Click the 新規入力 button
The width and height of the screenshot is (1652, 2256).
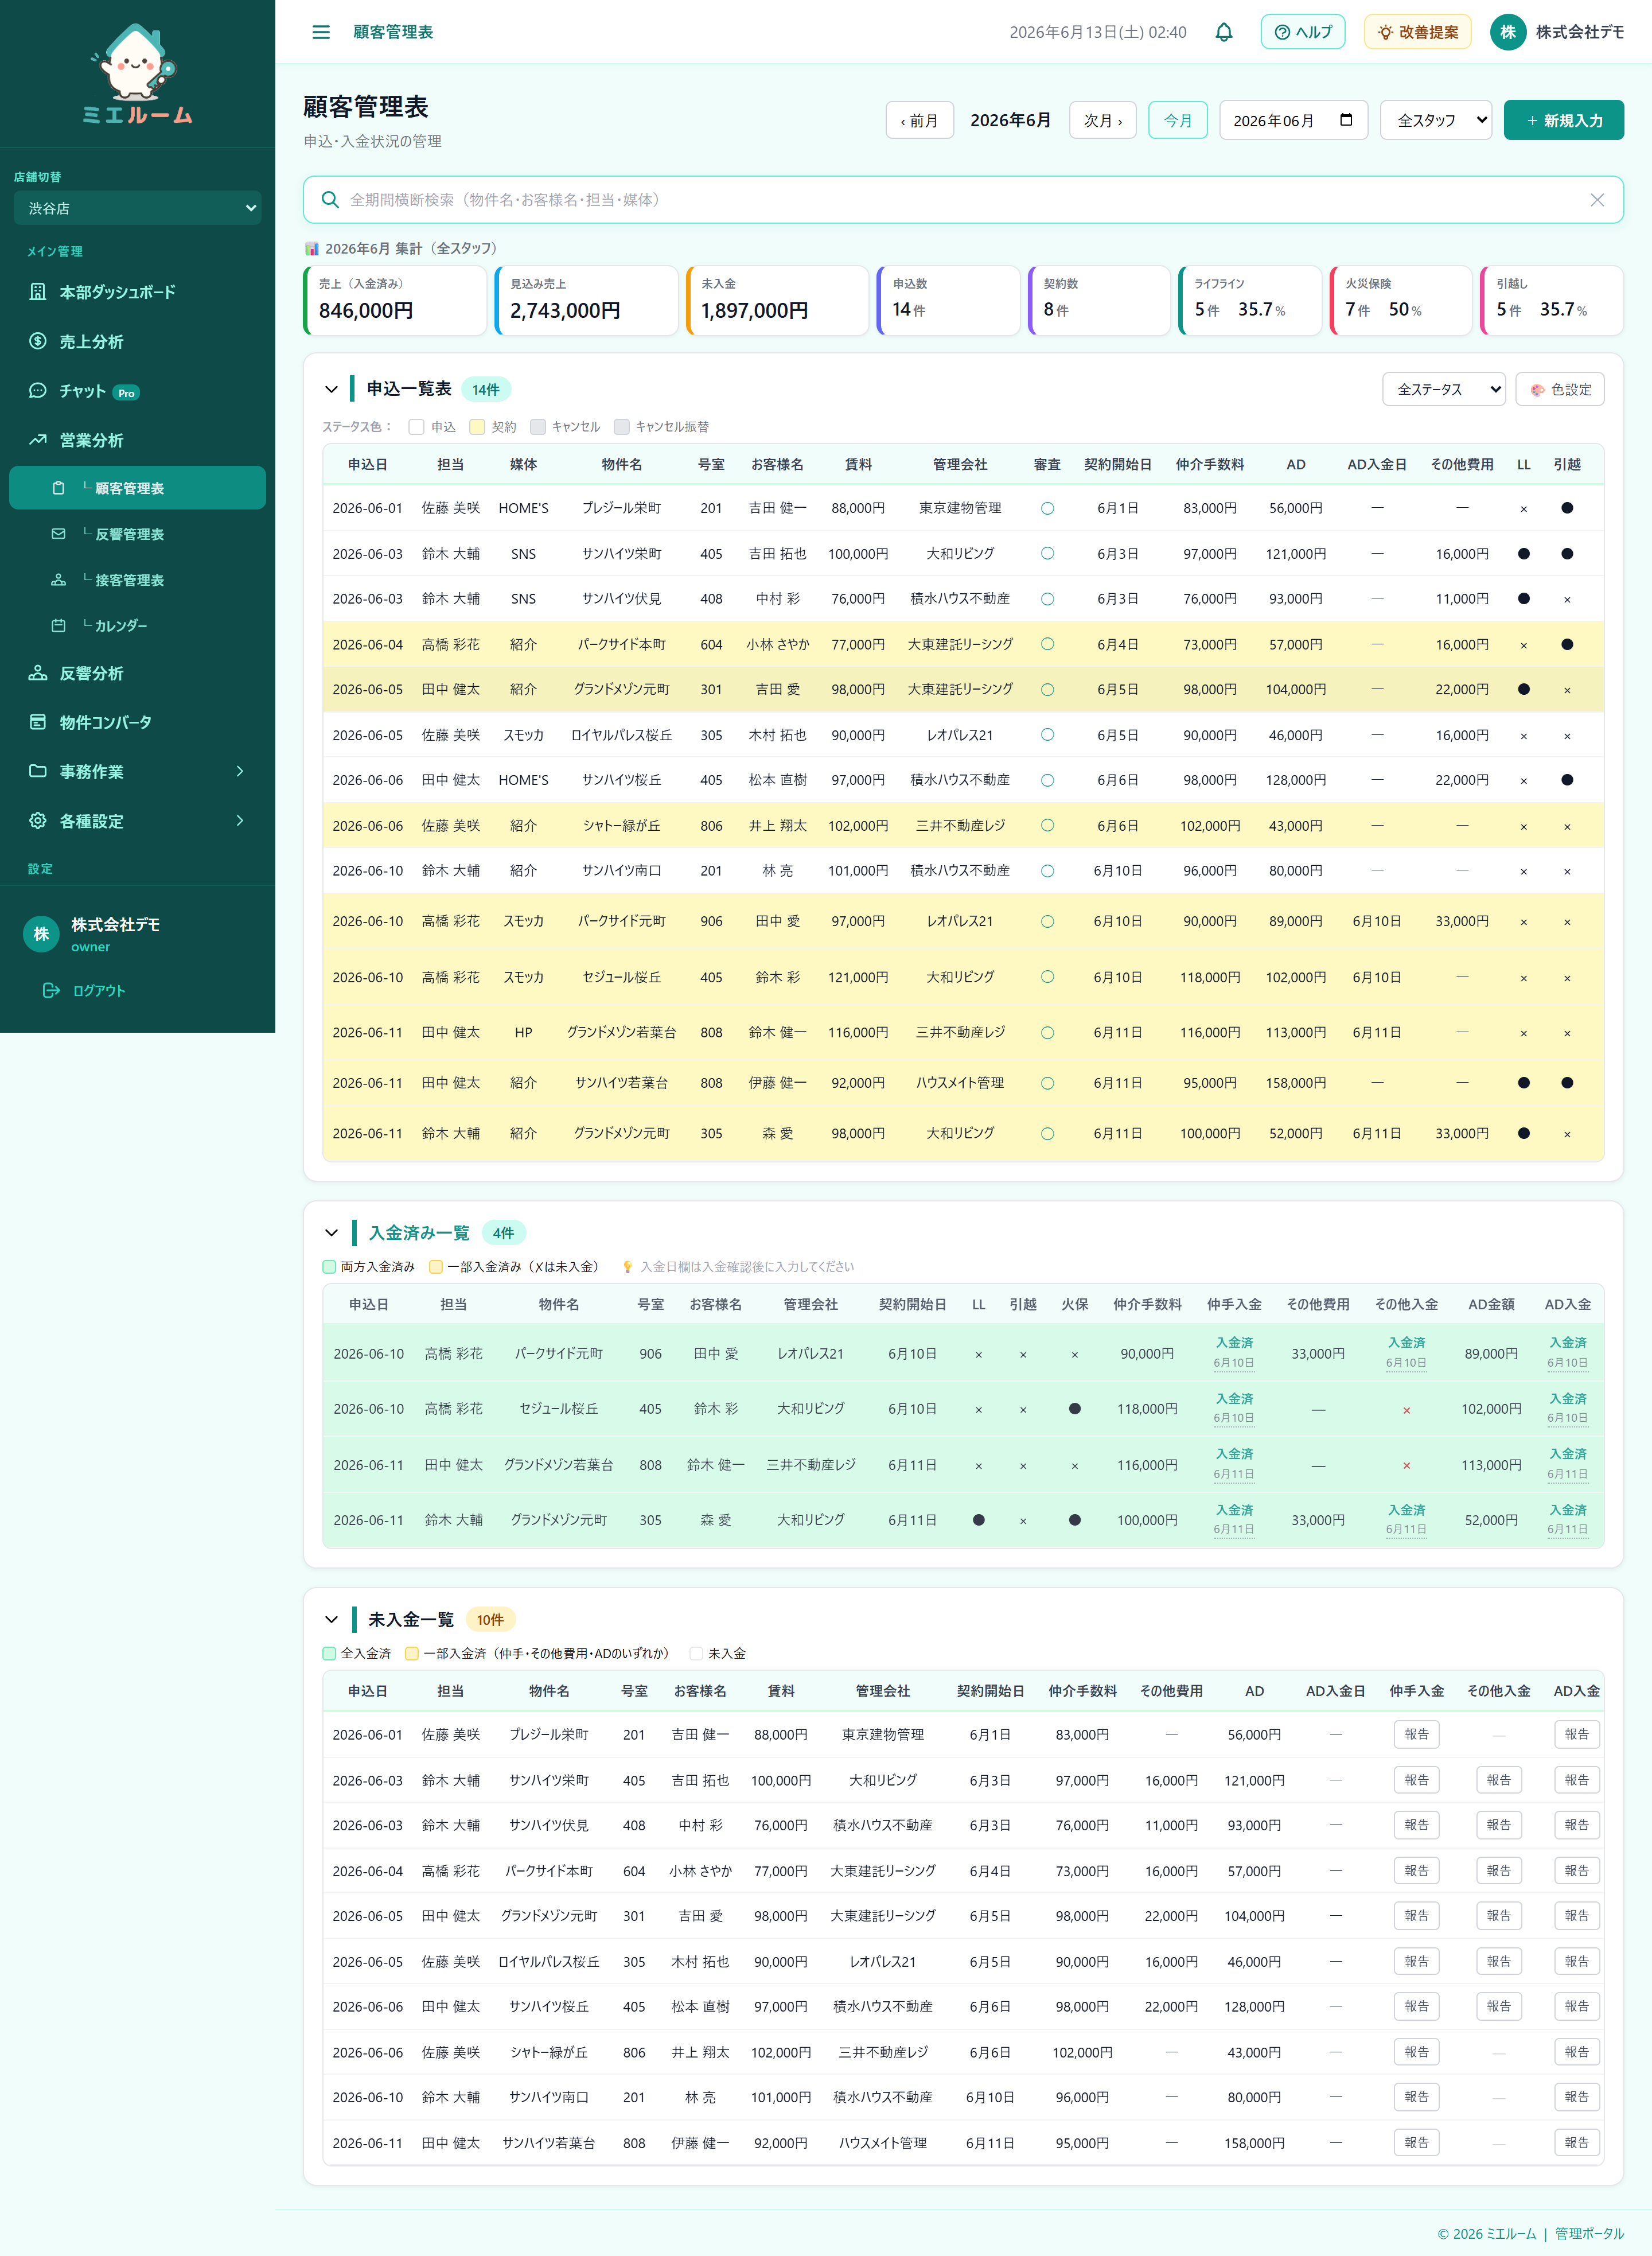point(1563,120)
